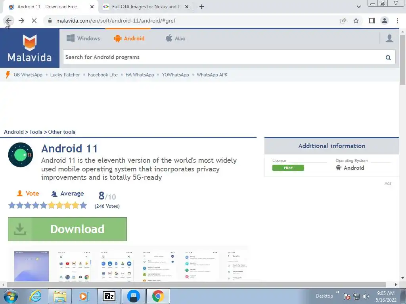Open 7-Zip from the taskbar
This screenshot has width=406, height=304.
pyautogui.click(x=109, y=296)
